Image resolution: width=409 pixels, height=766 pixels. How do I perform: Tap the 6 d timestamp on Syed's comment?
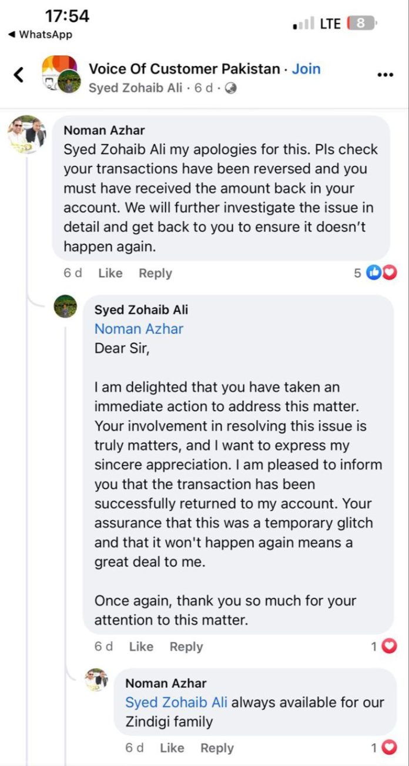click(x=103, y=646)
